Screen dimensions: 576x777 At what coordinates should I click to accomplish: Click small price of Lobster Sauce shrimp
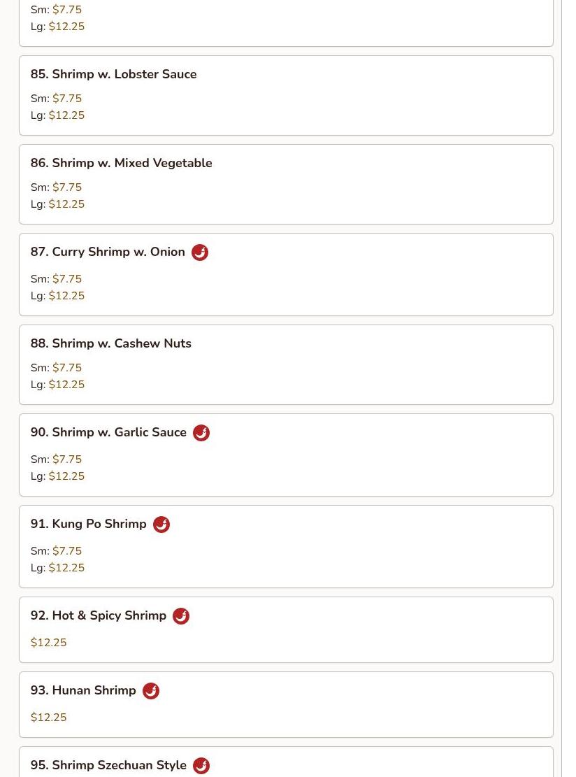tap(67, 99)
